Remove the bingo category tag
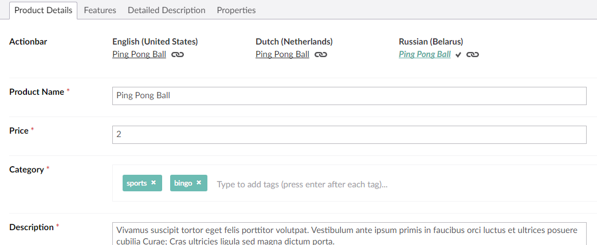 [199, 183]
